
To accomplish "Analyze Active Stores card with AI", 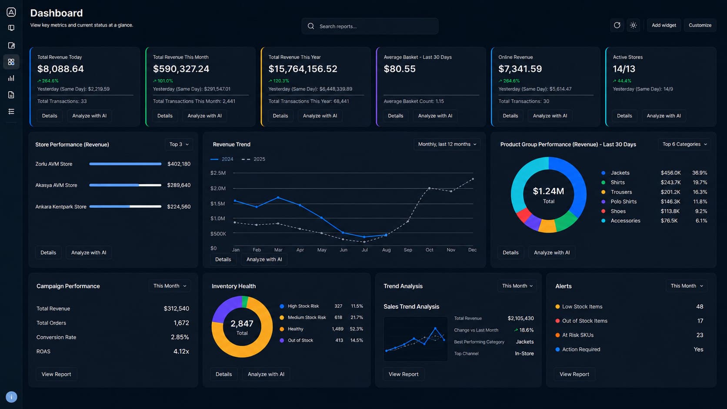I will (x=664, y=116).
